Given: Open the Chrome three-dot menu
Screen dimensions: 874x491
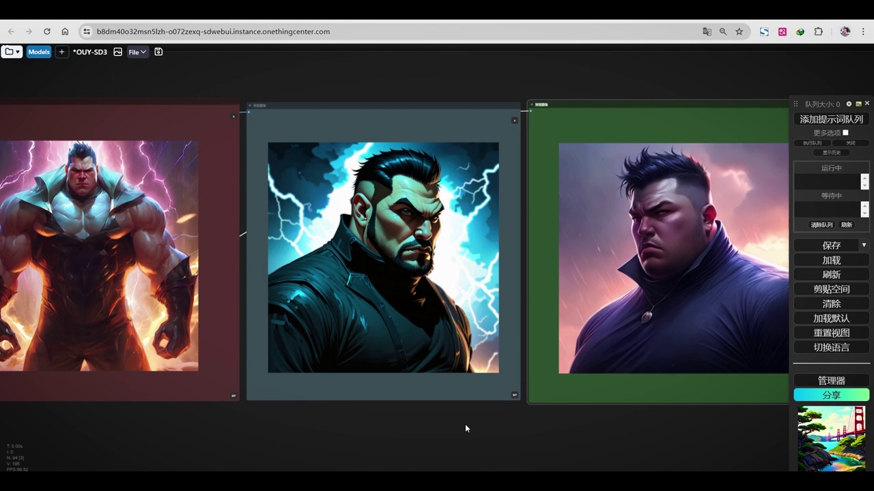Looking at the screenshot, I should [x=864, y=31].
